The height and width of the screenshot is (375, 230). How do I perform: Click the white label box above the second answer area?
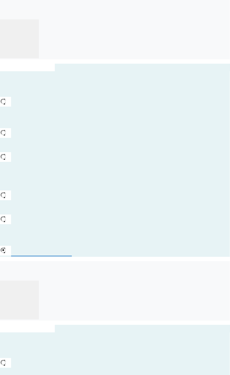(27, 329)
